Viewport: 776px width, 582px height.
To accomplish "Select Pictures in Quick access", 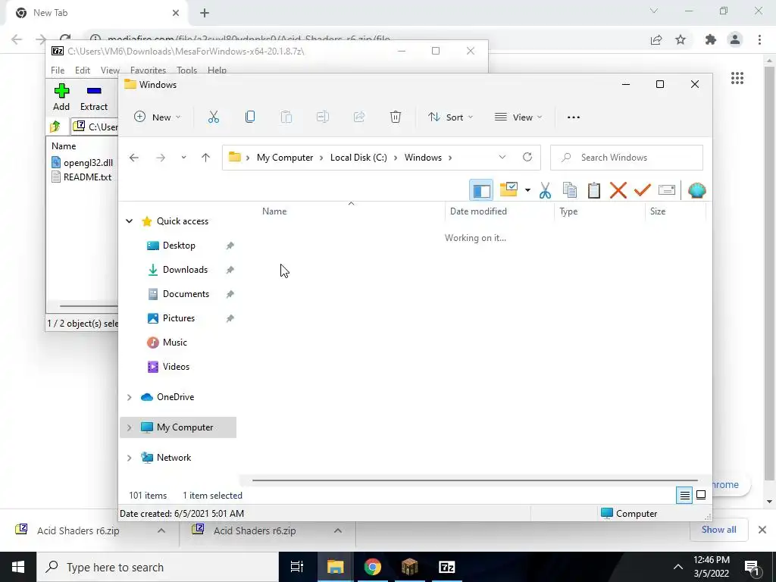I will pos(179,318).
